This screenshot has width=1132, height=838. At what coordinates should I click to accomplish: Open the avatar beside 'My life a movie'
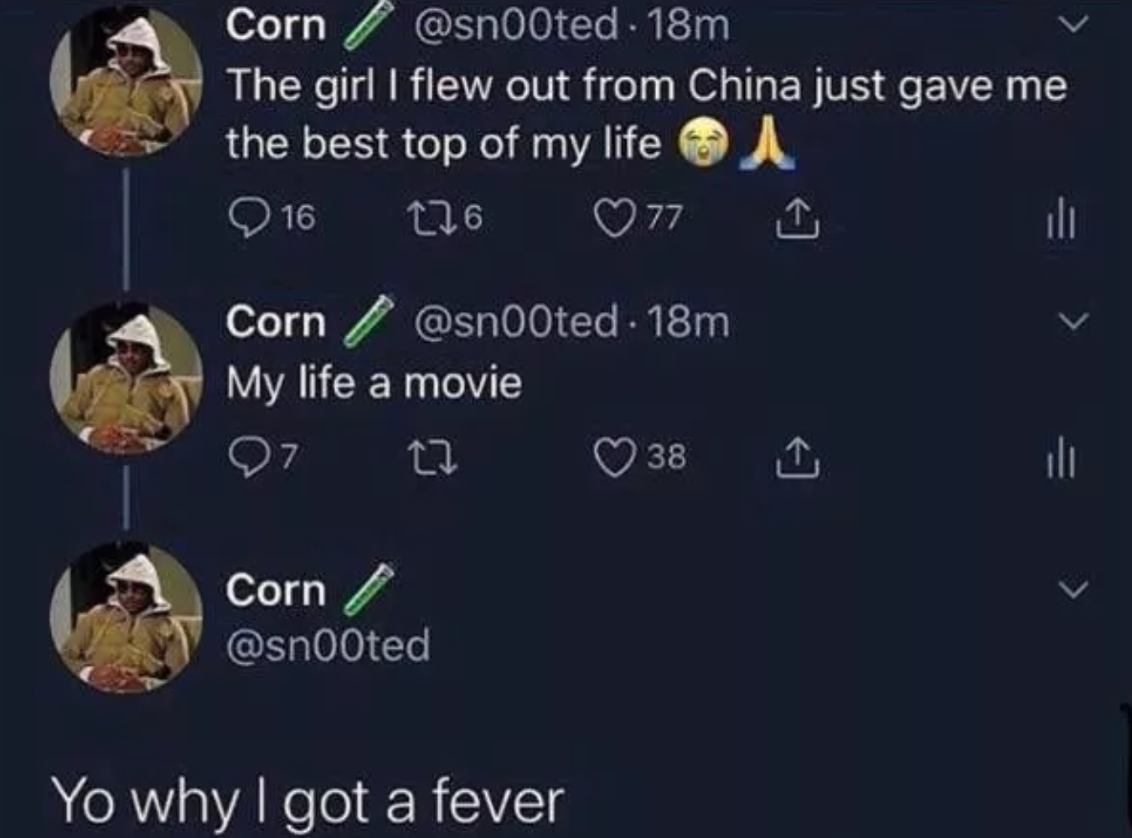click(x=127, y=378)
